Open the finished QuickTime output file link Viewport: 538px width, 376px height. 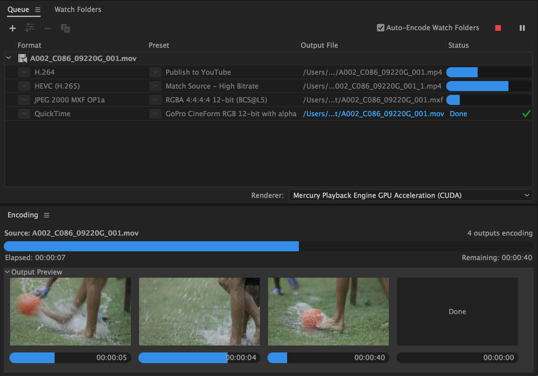pyautogui.click(x=373, y=114)
